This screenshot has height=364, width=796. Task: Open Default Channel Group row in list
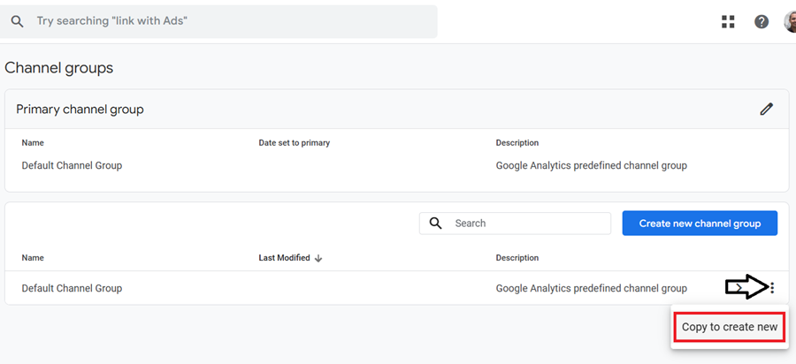click(72, 288)
